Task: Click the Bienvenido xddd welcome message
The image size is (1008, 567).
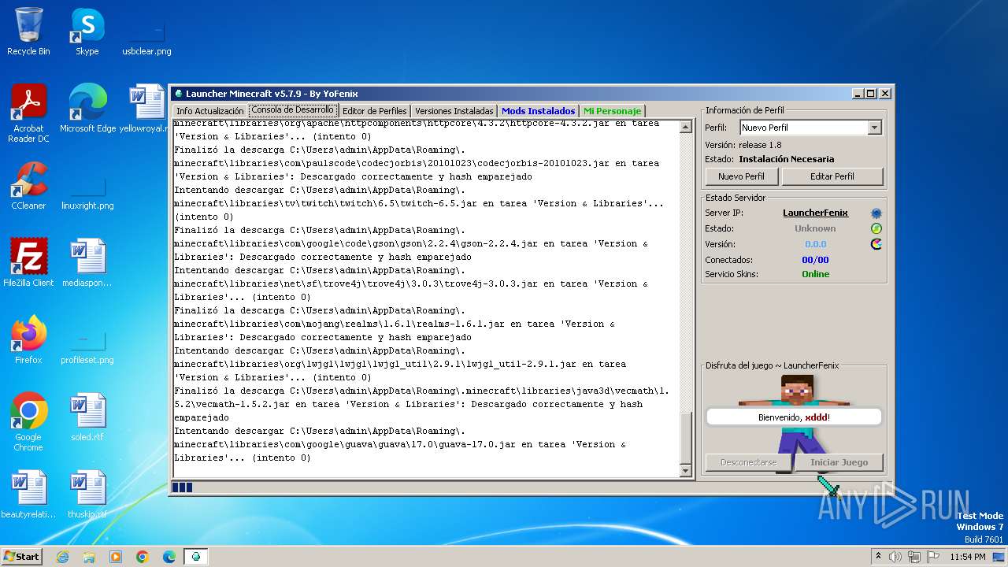Action: tap(794, 417)
